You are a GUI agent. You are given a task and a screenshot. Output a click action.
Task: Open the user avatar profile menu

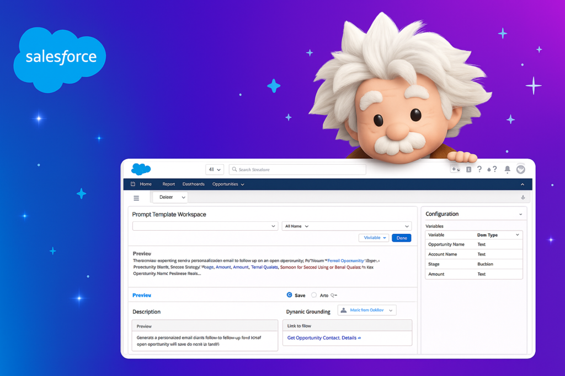pos(520,170)
